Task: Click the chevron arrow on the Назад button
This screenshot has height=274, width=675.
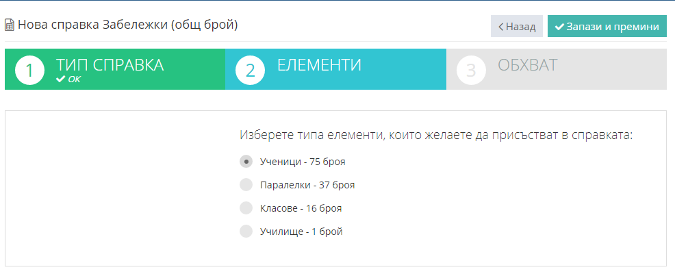Action: coord(500,27)
